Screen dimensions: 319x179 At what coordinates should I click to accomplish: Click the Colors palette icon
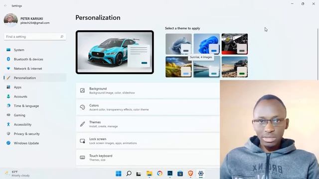pos(82,107)
